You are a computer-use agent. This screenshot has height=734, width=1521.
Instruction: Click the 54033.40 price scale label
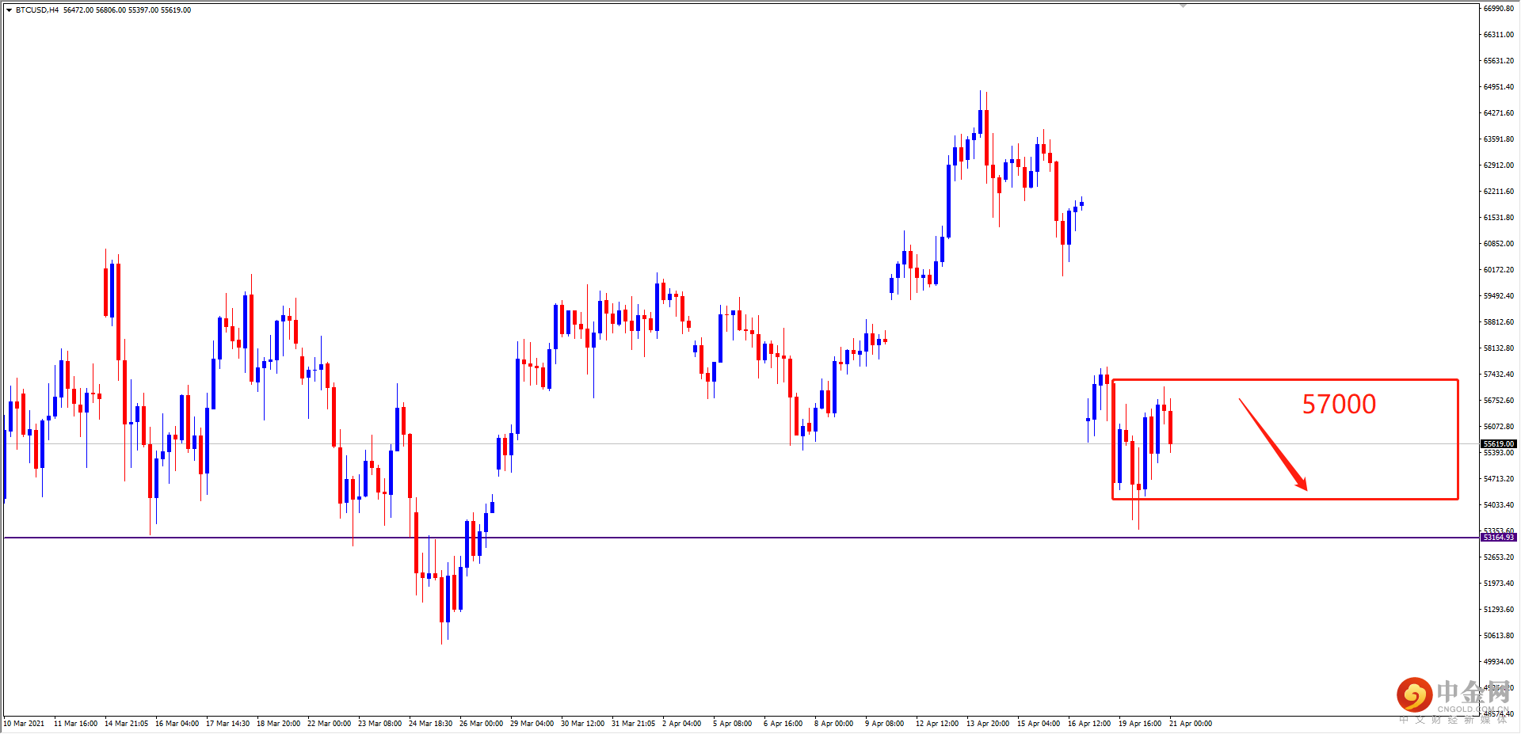coord(1498,505)
